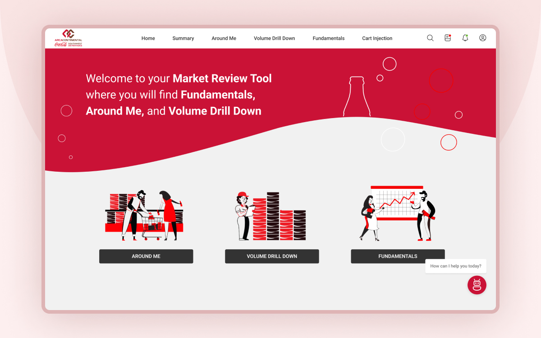This screenshot has height=338, width=541.
Task: Click the Coca-Cola bottle outline
Action: (x=356, y=97)
